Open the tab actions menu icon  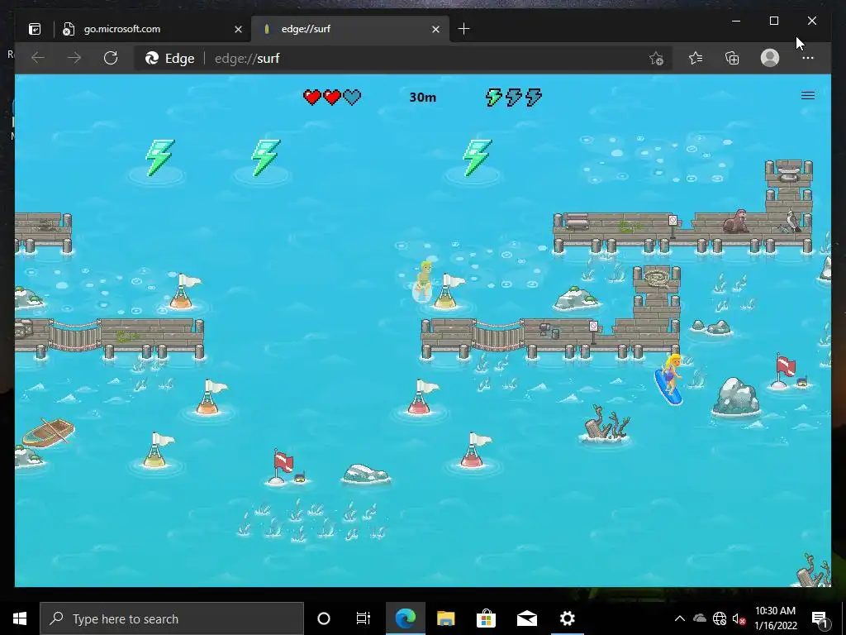[x=35, y=29]
